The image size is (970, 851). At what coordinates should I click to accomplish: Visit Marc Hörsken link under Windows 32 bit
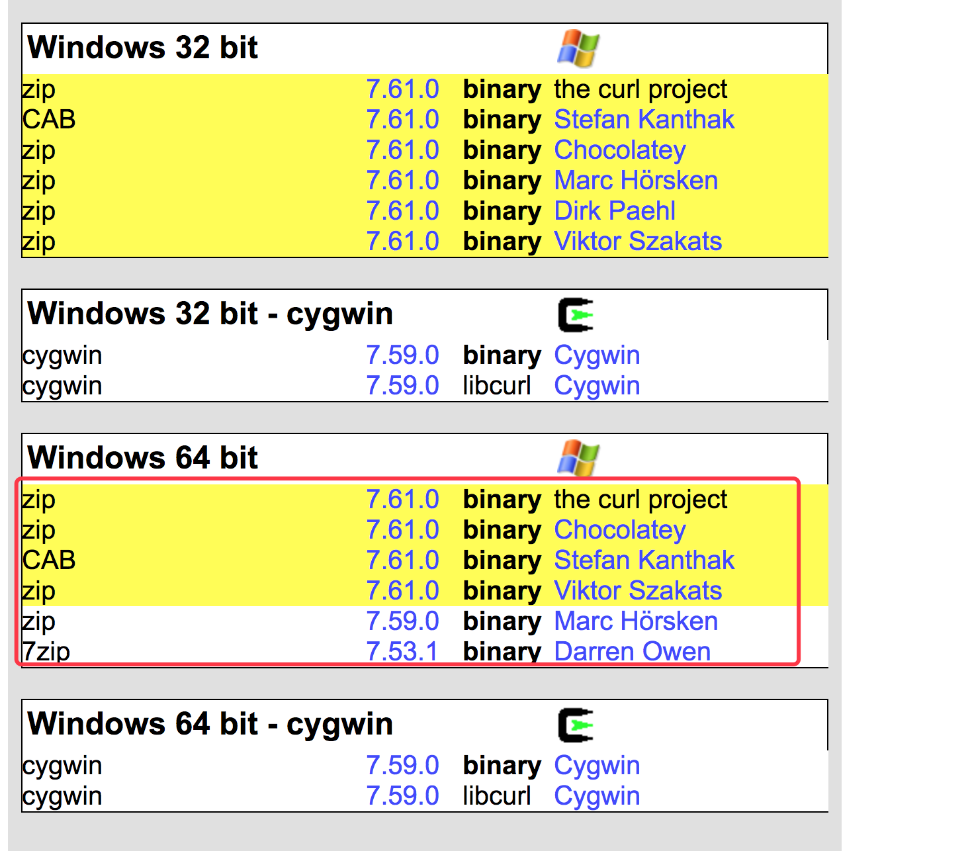point(636,181)
